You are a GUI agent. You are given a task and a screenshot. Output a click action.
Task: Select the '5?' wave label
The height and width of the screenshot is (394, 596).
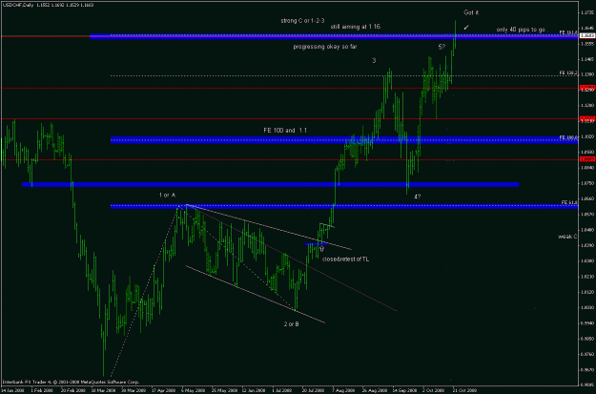(x=442, y=47)
